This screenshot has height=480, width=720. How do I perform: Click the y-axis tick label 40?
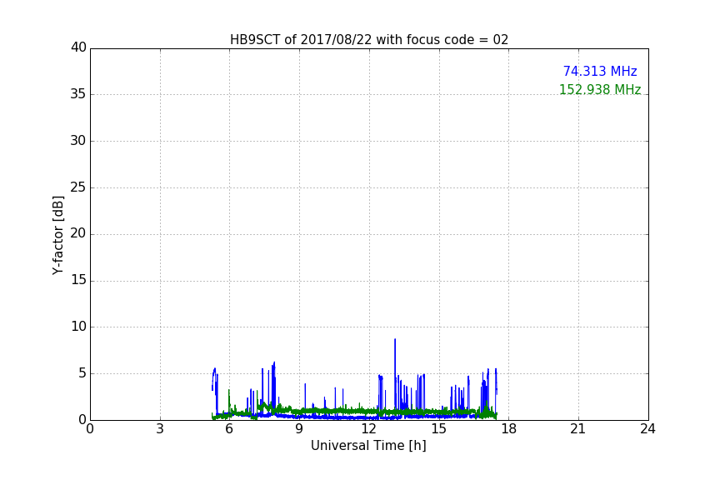click(78, 47)
